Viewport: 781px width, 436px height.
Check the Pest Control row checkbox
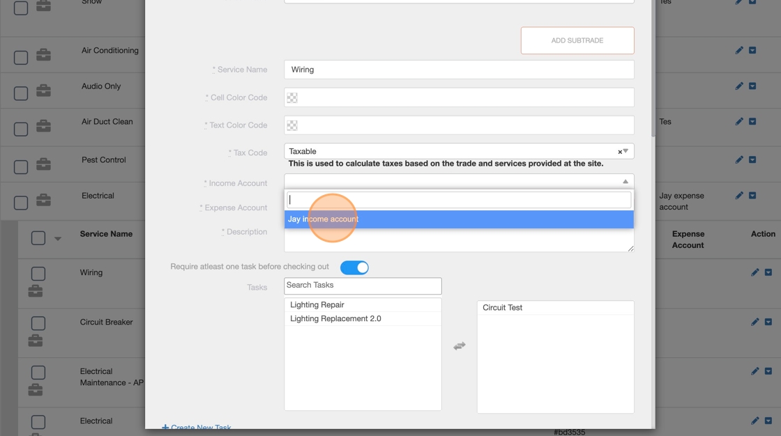coord(21,166)
